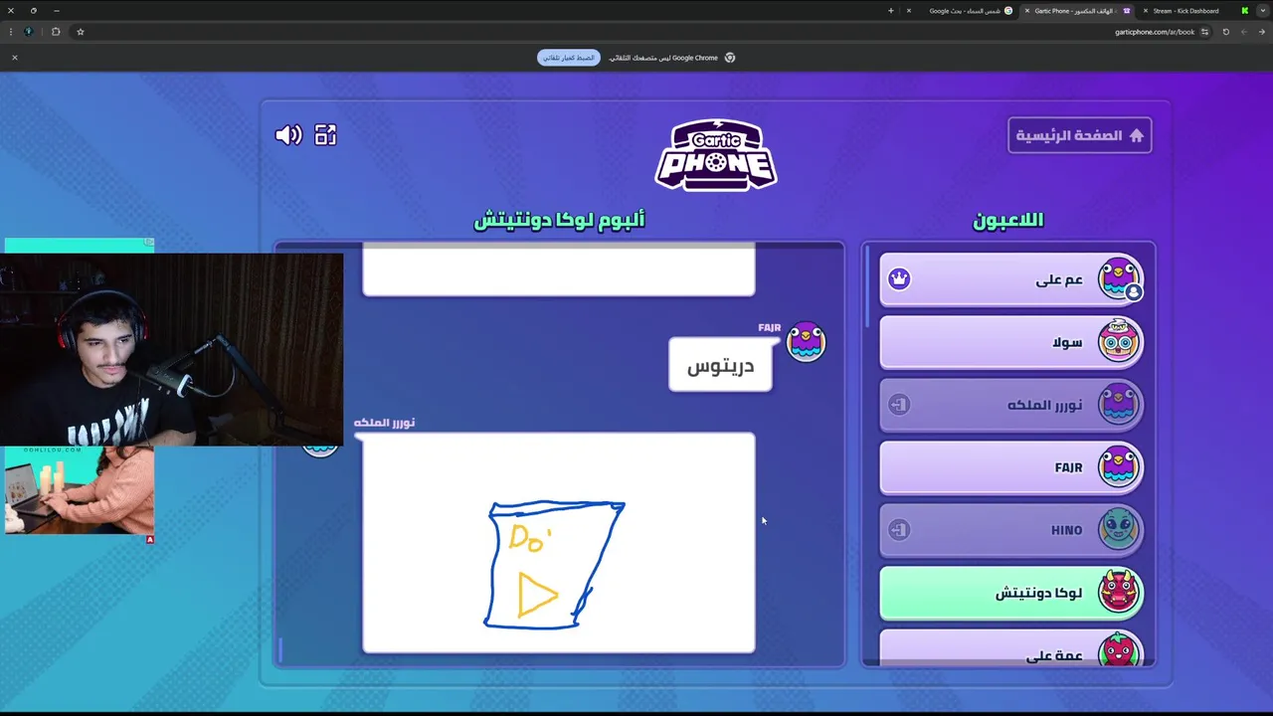Click the Gartic Phone logo

716,154
